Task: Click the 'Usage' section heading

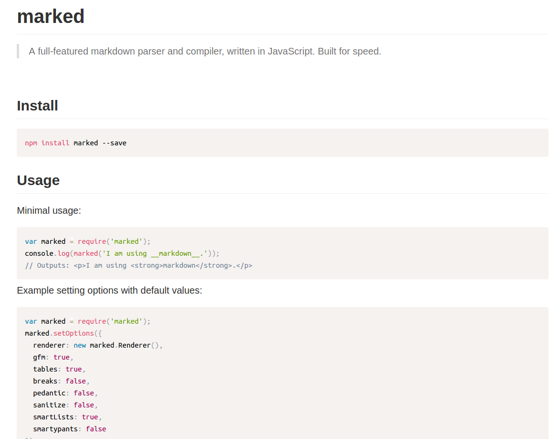Action: 38,180
